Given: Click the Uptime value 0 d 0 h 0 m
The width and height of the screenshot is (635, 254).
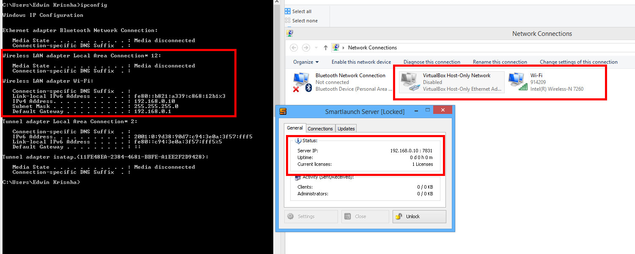Looking at the screenshot, I should pos(421,157).
